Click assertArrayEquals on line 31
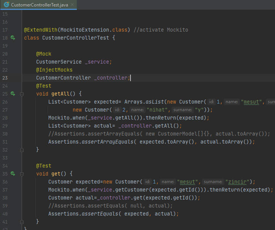This screenshot has height=230, width=275. 108,142
